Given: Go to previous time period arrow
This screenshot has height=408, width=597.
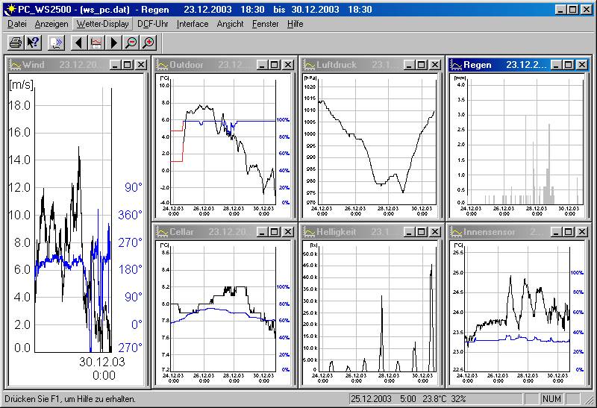Looking at the screenshot, I should pyautogui.click(x=79, y=43).
